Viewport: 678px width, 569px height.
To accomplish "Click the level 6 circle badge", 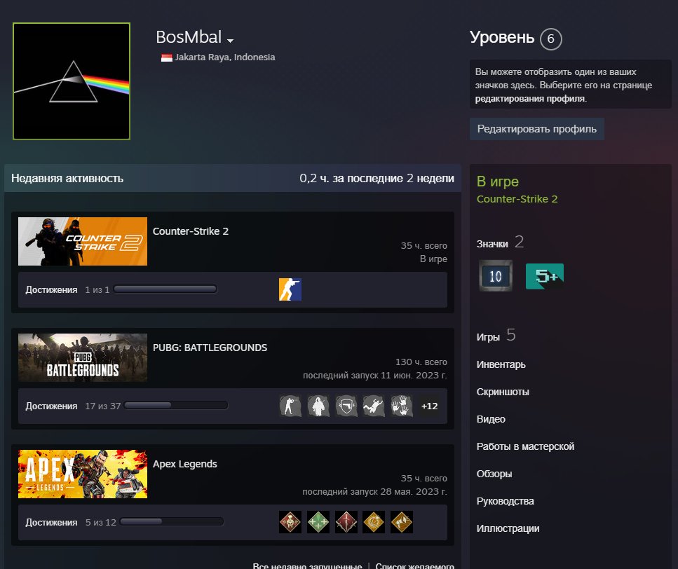I will coord(551,39).
